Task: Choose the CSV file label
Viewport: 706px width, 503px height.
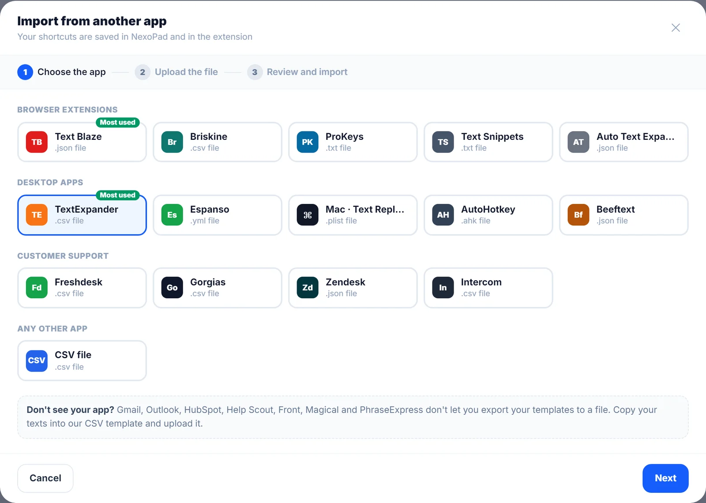Action: tap(73, 355)
